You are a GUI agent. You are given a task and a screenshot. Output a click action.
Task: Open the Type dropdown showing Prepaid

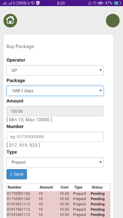(x=55, y=162)
